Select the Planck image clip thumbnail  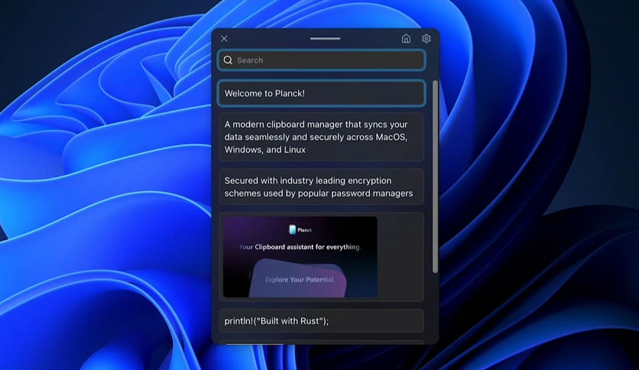pos(300,257)
